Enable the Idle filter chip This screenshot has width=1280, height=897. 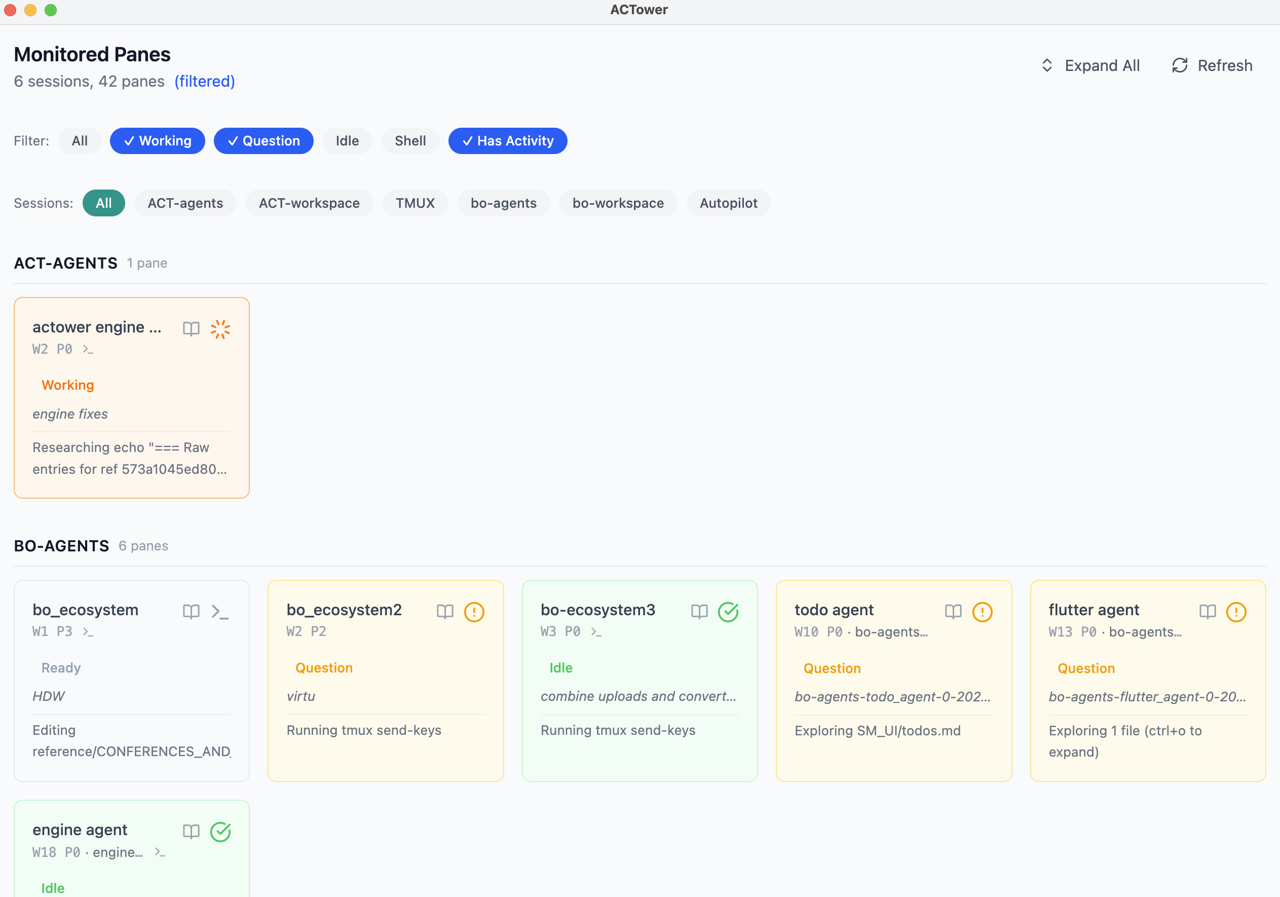[x=347, y=141]
